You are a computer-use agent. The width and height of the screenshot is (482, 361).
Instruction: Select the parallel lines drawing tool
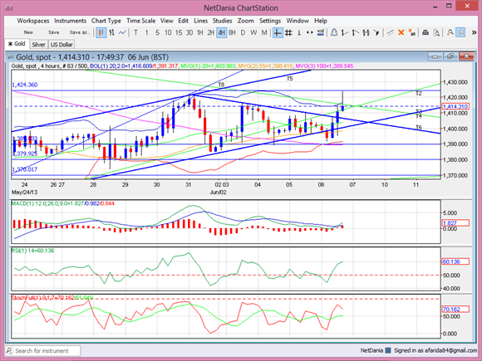[x=391, y=32]
